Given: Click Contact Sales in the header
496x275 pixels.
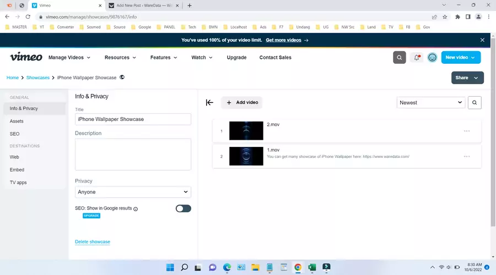Looking at the screenshot, I should click(x=275, y=57).
